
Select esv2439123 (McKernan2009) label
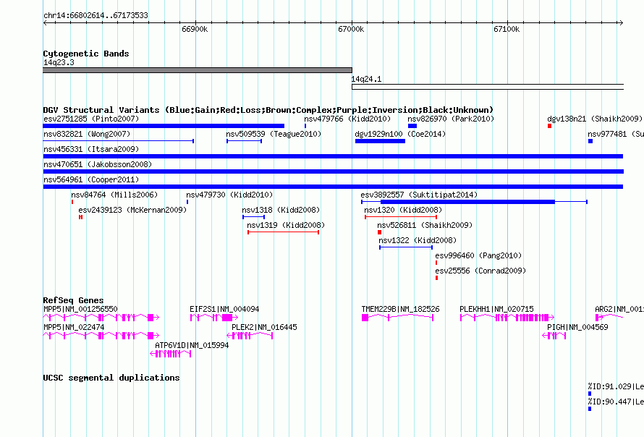pyautogui.click(x=132, y=210)
